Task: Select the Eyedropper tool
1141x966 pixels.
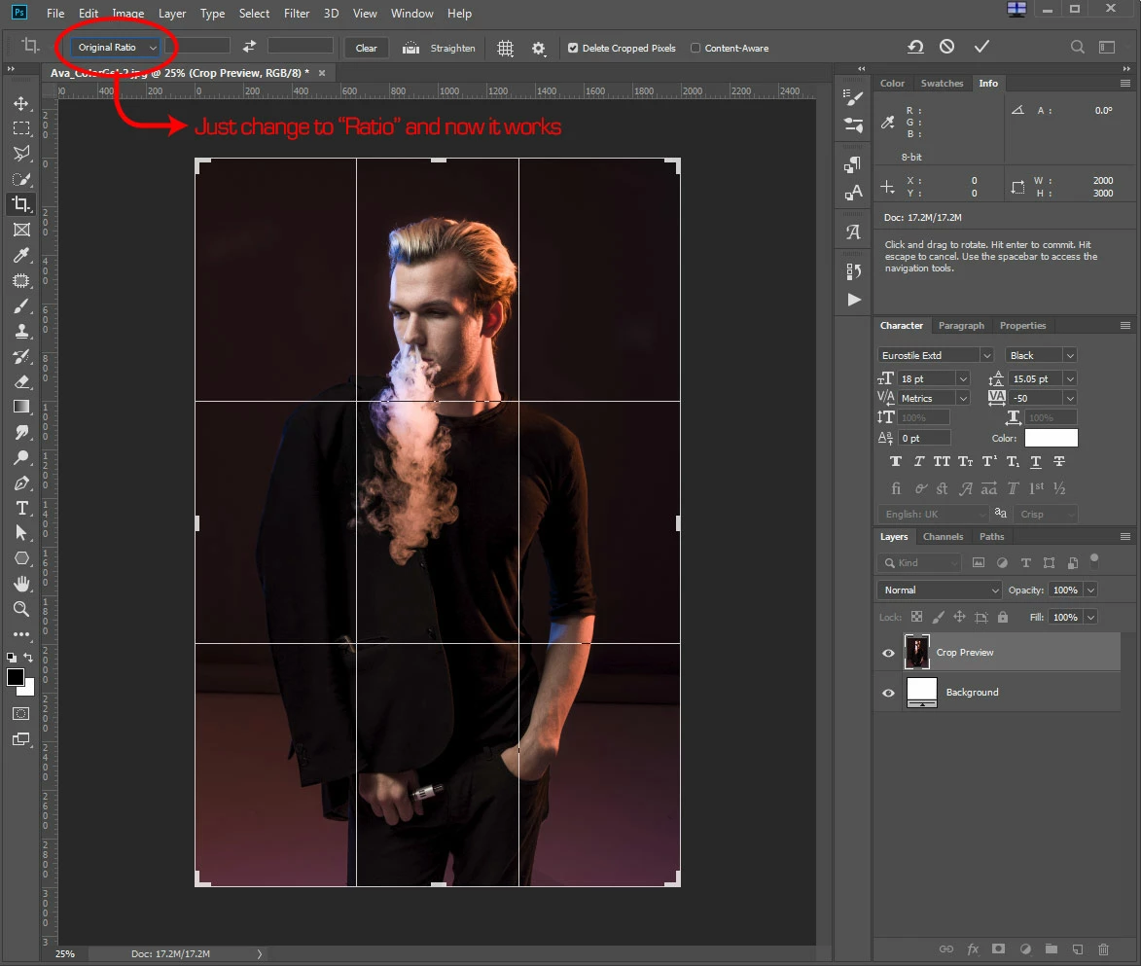Action: coord(21,255)
